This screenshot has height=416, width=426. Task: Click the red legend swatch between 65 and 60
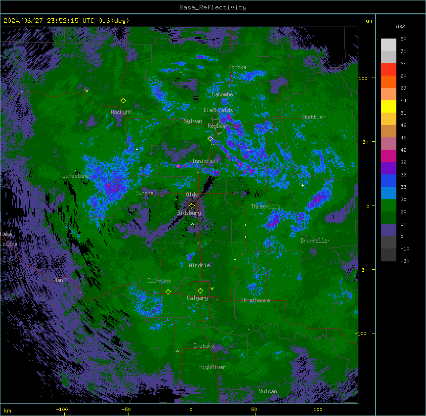tap(388, 69)
